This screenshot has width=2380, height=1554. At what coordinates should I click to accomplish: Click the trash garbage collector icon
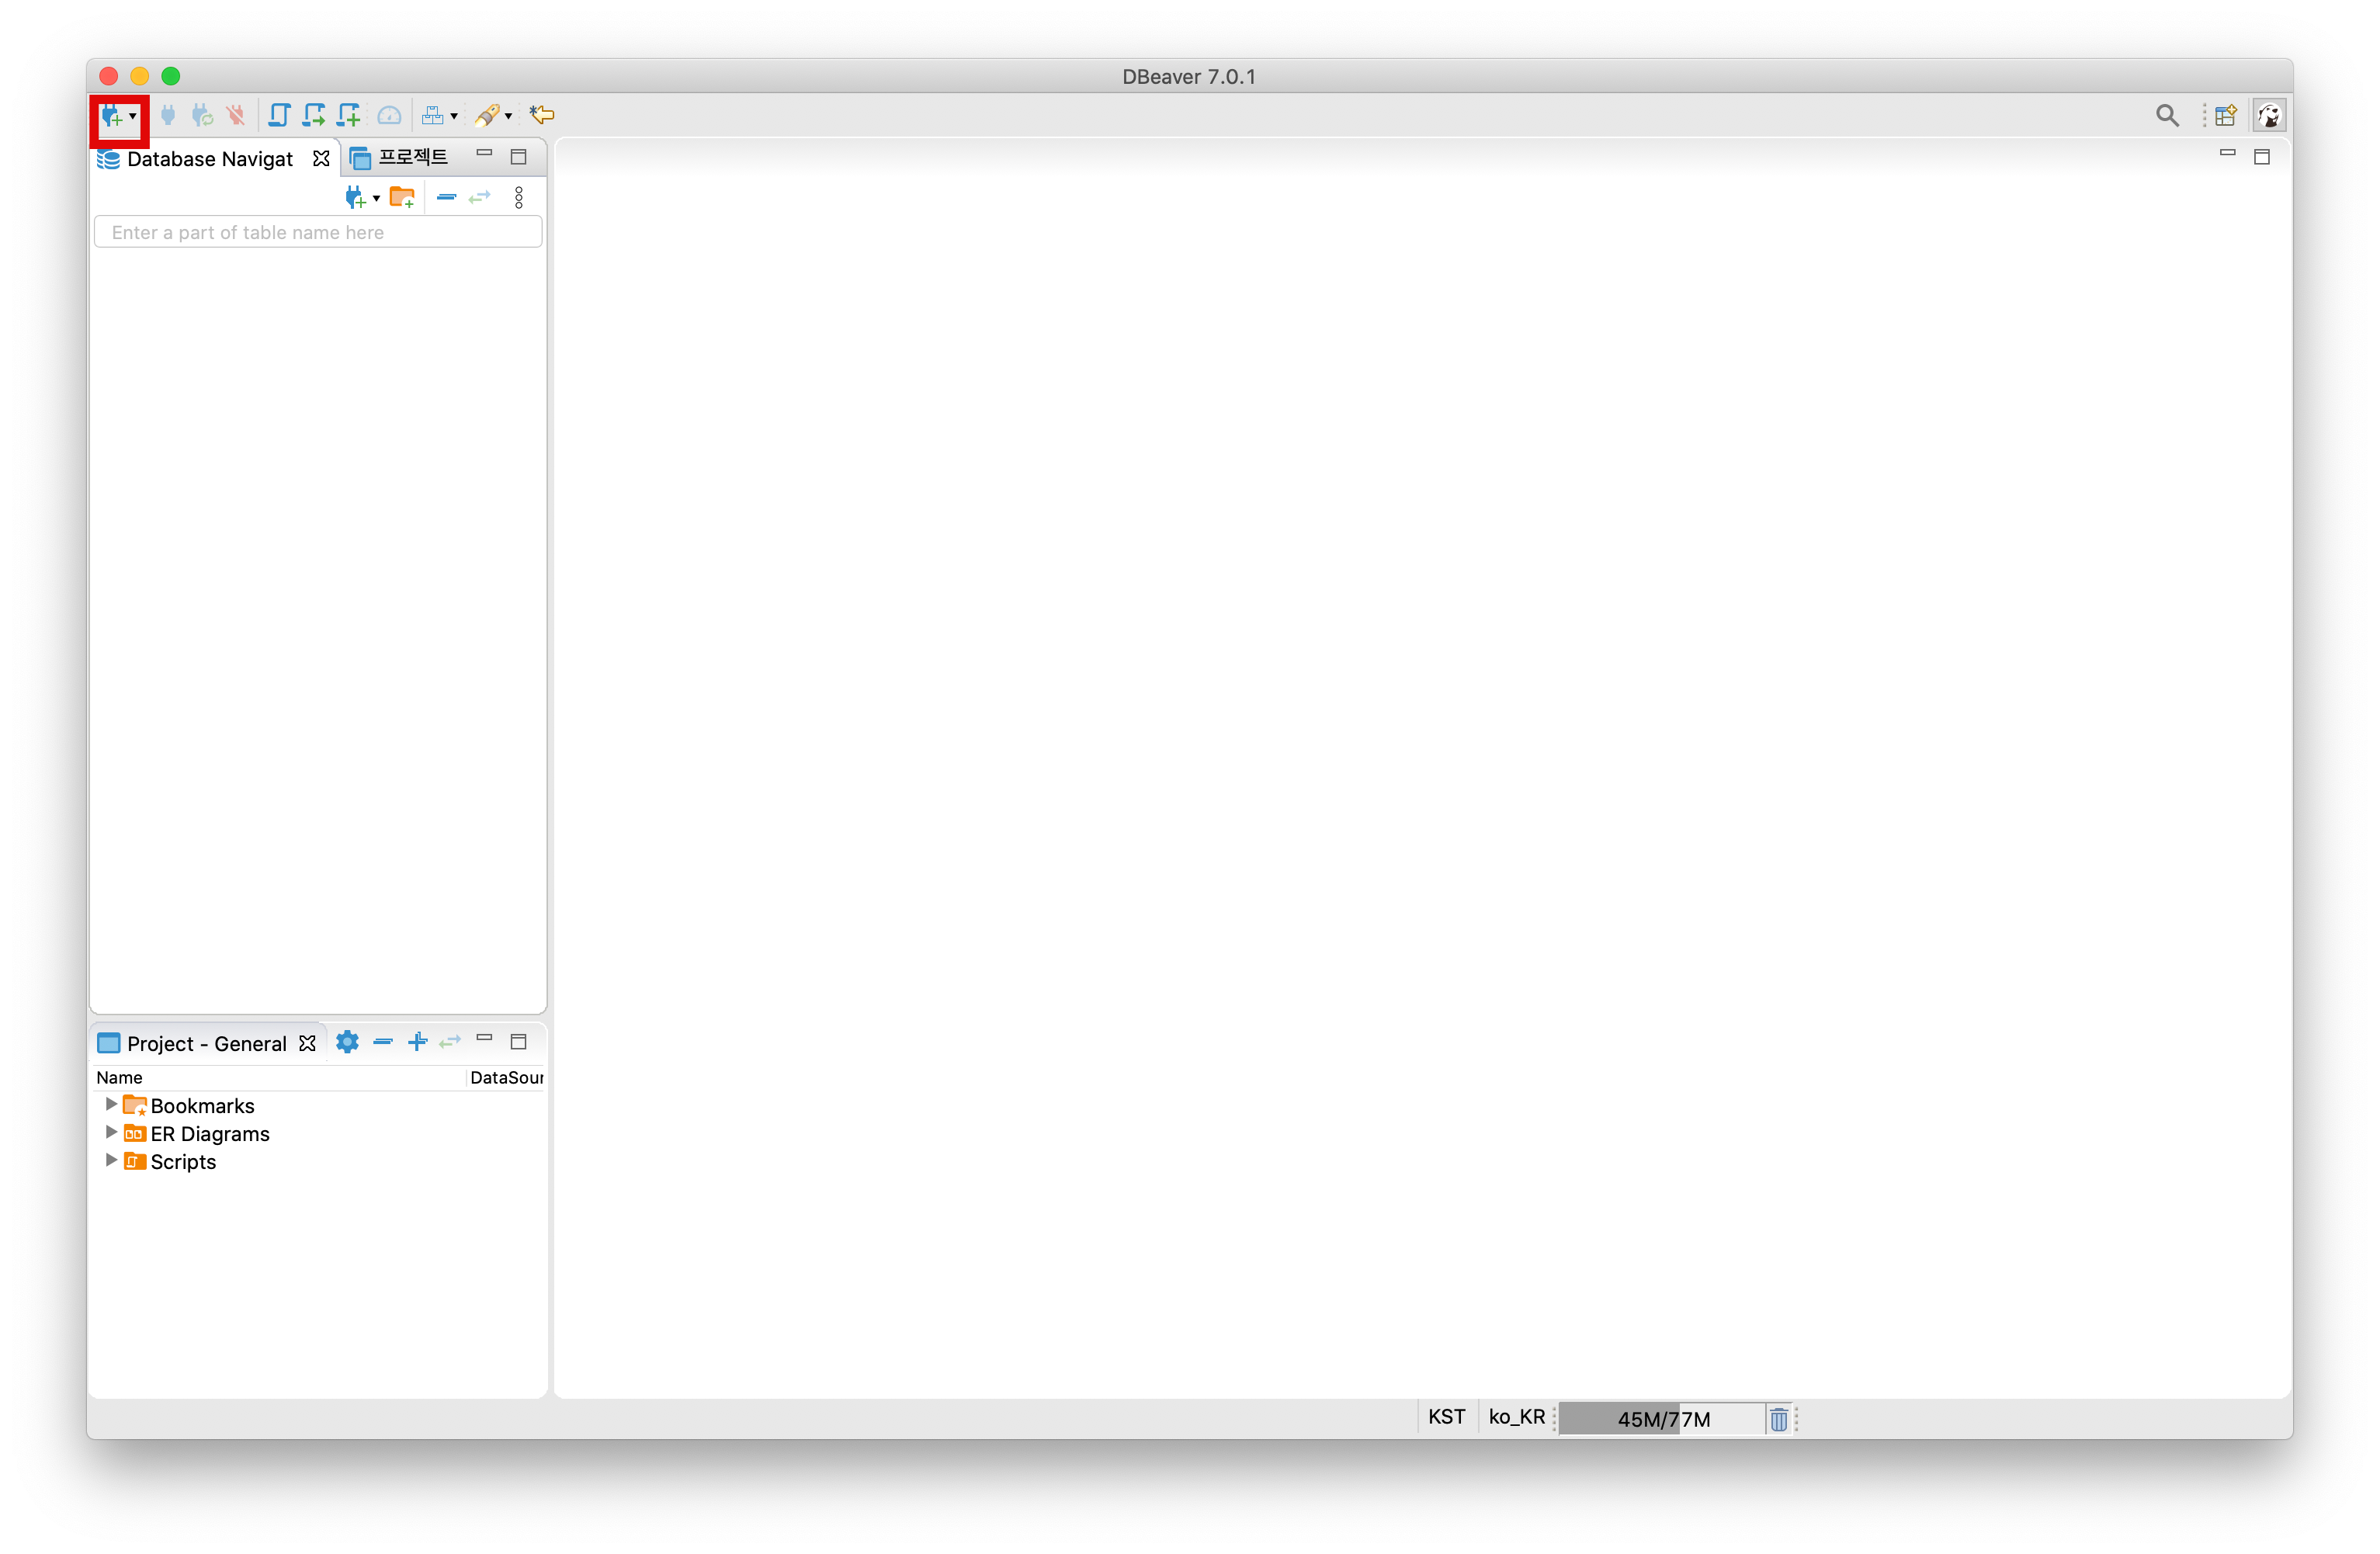[x=1778, y=1418]
